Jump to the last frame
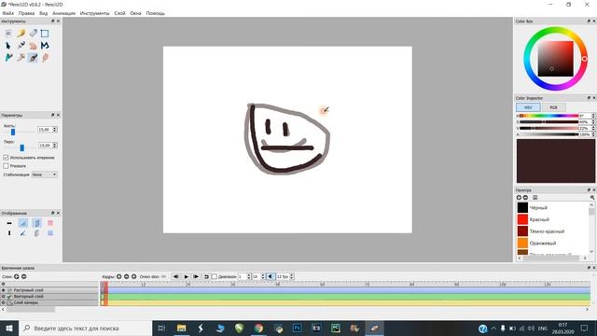The image size is (597, 336). click(x=196, y=276)
